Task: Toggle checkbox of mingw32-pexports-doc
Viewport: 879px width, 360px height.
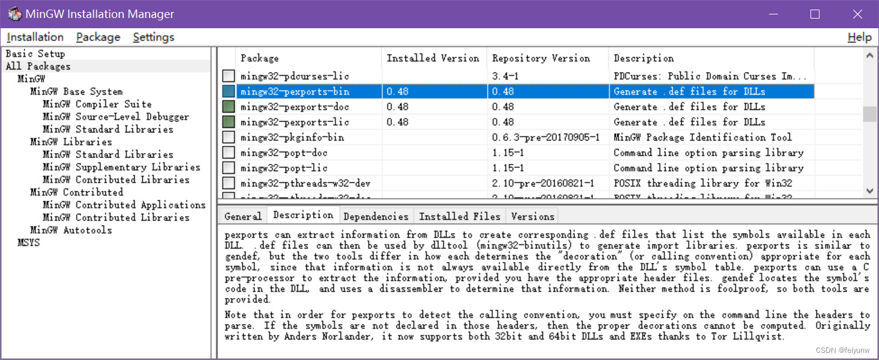Action: point(228,107)
